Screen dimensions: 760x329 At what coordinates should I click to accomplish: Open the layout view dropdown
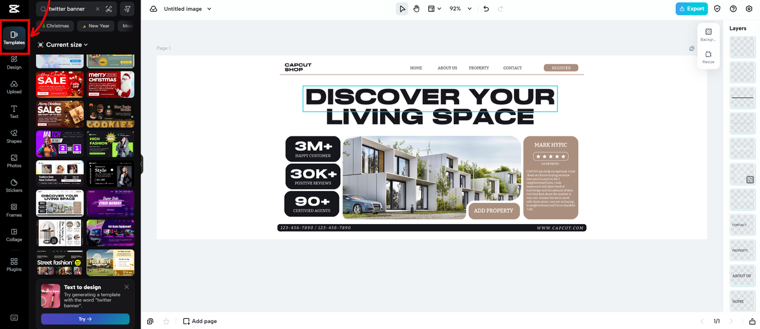click(x=435, y=9)
